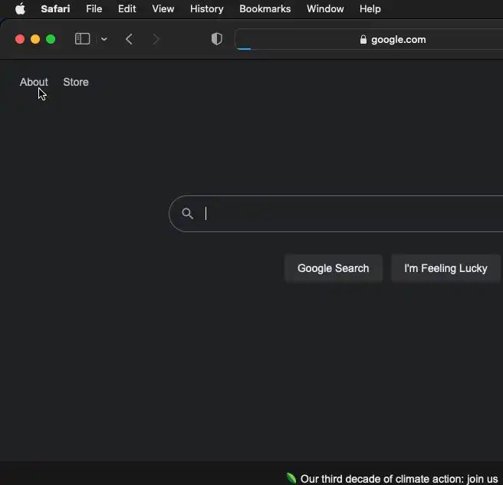Open the File menu
The width and height of the screenshot is (503, 485).
coord(94,8)
